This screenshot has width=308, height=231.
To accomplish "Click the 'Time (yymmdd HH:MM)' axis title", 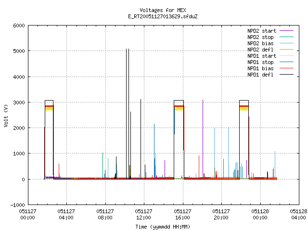I will point(163,227).
